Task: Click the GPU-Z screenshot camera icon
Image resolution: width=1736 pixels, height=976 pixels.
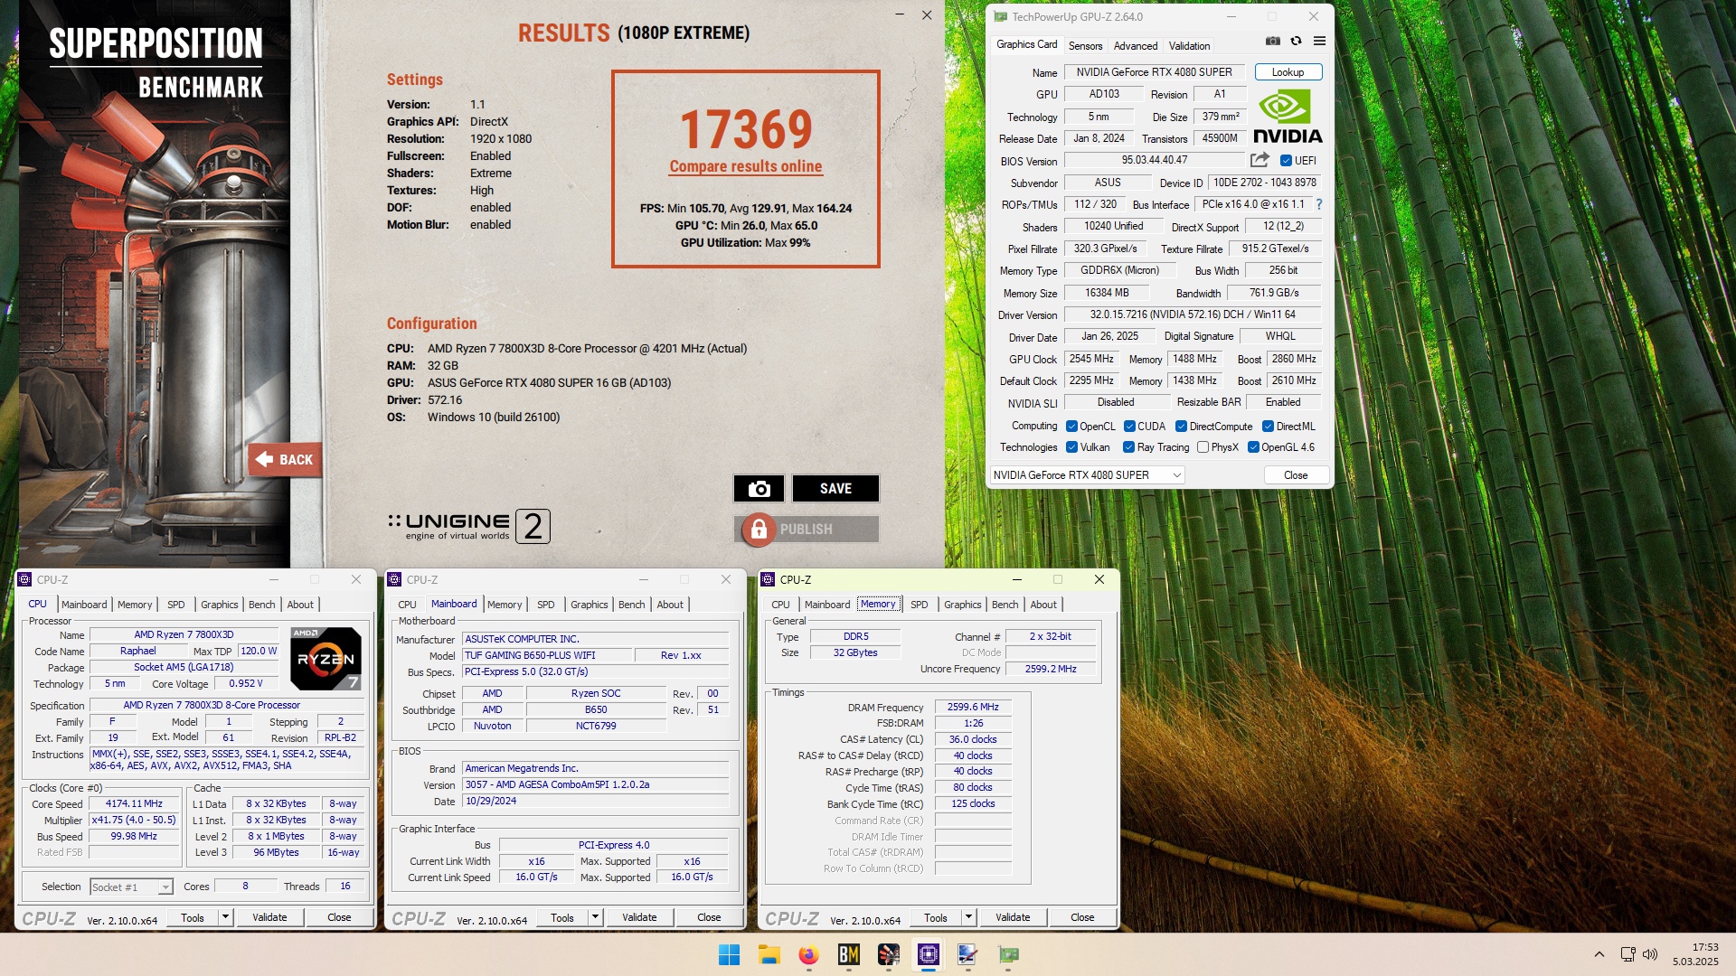Action: 1273,41
